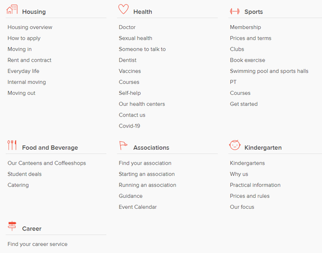The height and width of the screenshot is (253, 322).
Task: Visit Our Canteens and Coffeeshops
Action: (x=47, y=163)
